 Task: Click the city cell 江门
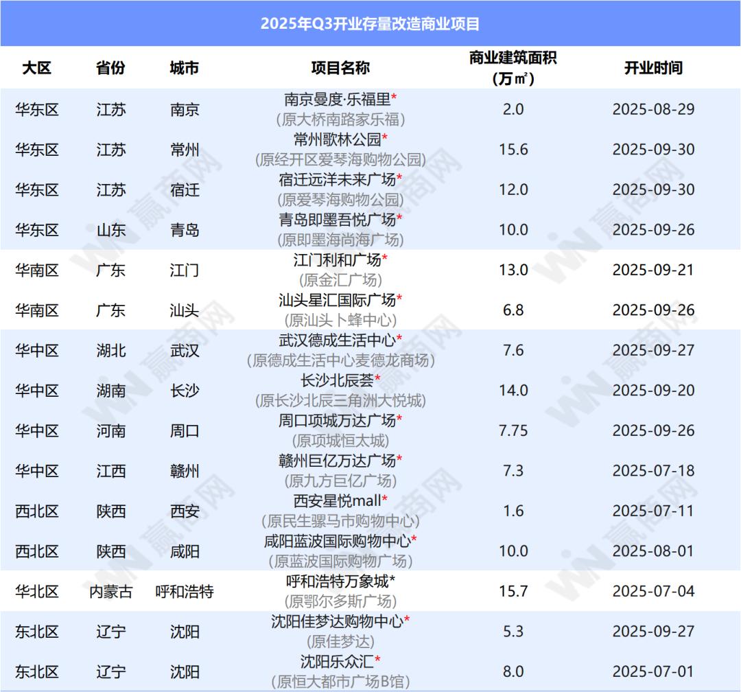tap(185, 270)
